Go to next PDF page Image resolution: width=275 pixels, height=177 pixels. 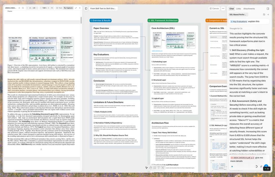pos(37,8)
